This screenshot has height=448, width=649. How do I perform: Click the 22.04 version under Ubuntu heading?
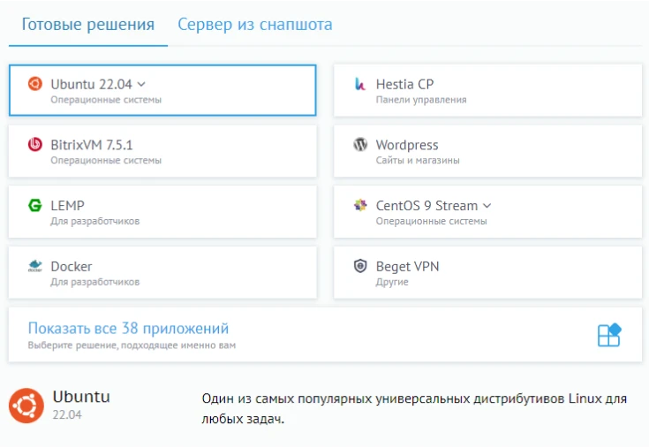pyautogui.click(x=67, y=414)
